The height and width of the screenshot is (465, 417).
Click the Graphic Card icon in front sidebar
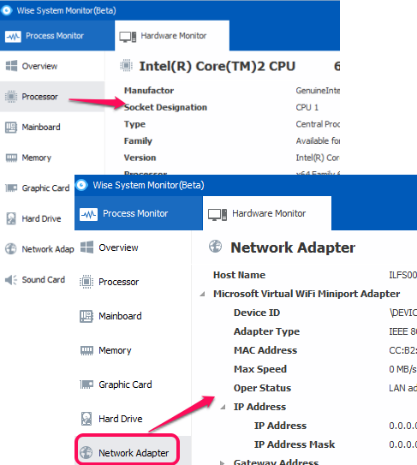pos(86,385)
